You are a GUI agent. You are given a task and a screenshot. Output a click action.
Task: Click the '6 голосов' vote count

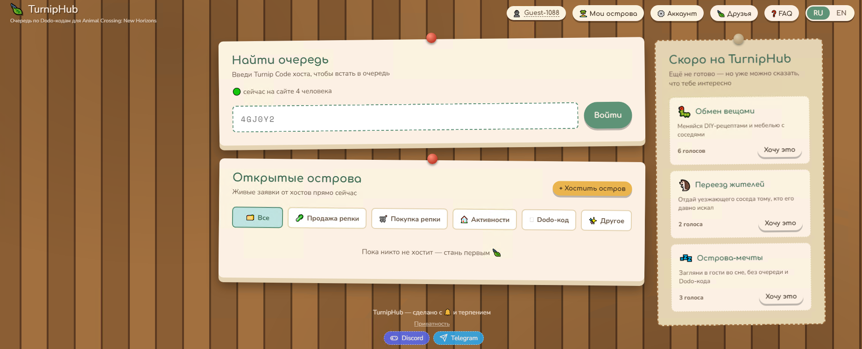click(x=691, y=151)
